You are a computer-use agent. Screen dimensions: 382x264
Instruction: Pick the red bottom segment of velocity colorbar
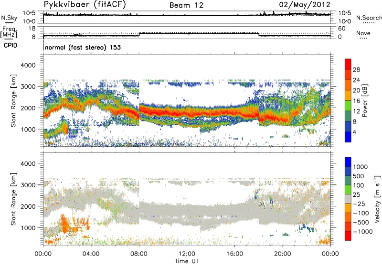(x=348, y=236)
